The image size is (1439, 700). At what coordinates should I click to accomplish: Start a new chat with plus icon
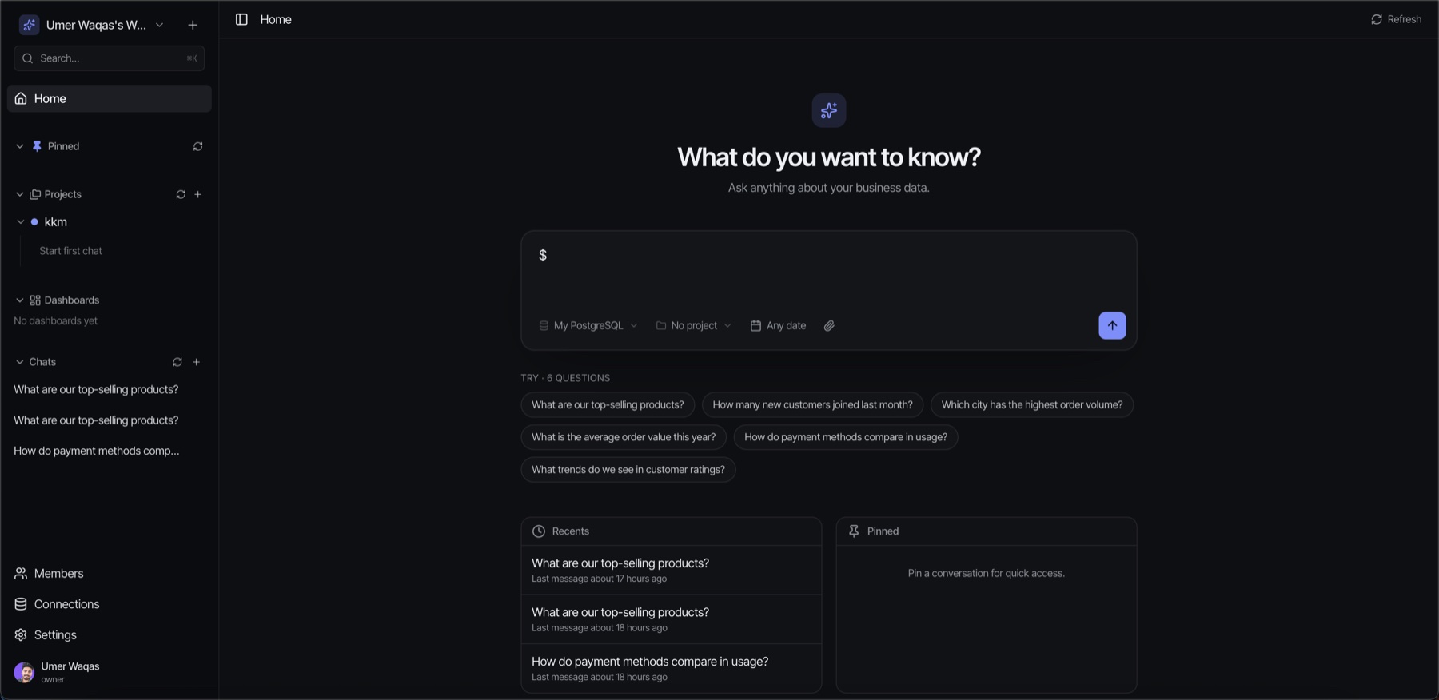coord(196,362)
